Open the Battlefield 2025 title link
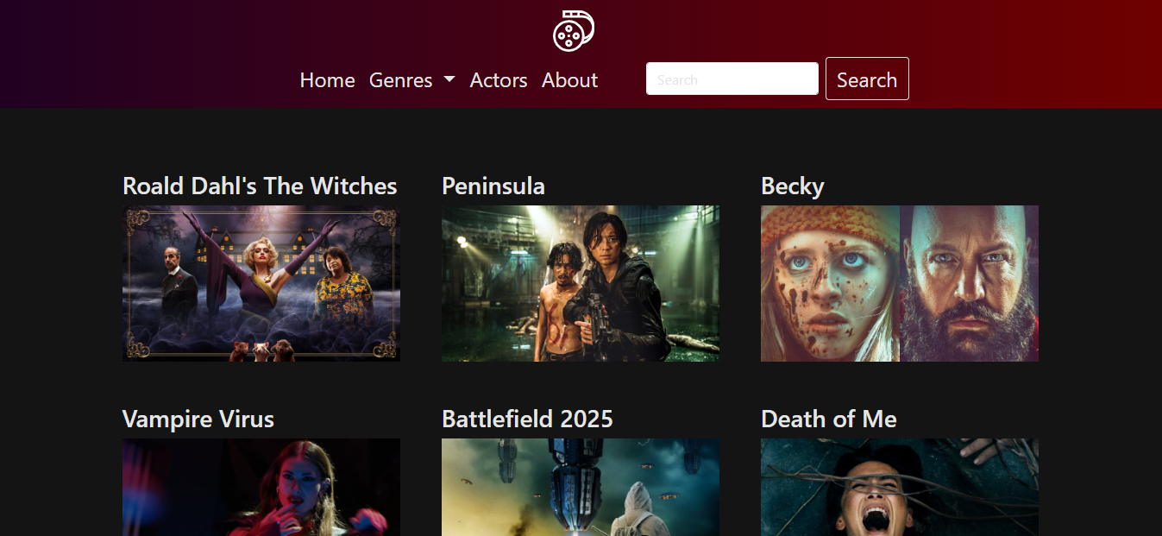The width and height of the screenshot is (1162, 536). pos(527,419)
